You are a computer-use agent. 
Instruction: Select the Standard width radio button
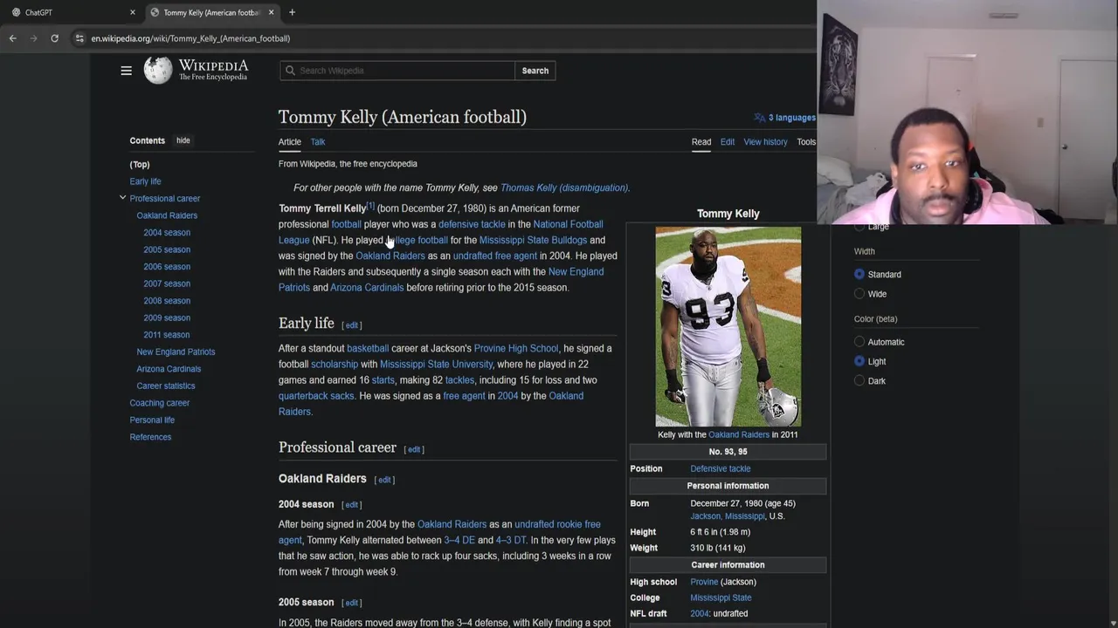coord(859,274)
